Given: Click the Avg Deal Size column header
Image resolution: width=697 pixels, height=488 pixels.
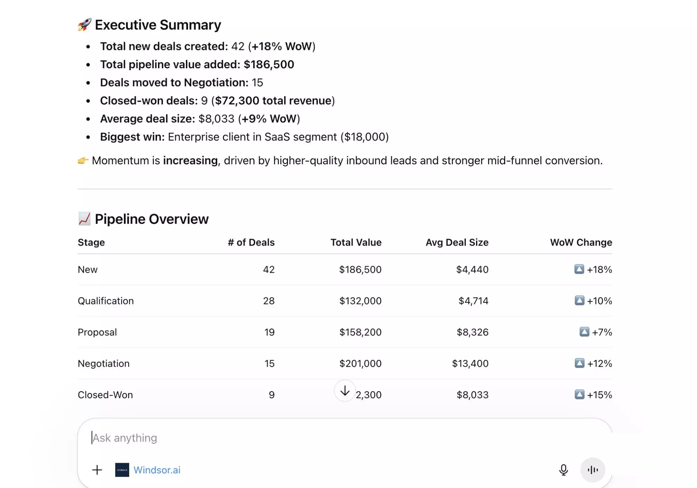Looking at the screenshot, I should (x=457, y=242).
